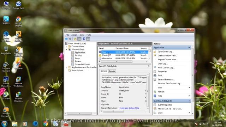226x127 pixels.
Task: Open the Google Earth desktop icon
Action: pyautogui.click(x=18, y=6)
